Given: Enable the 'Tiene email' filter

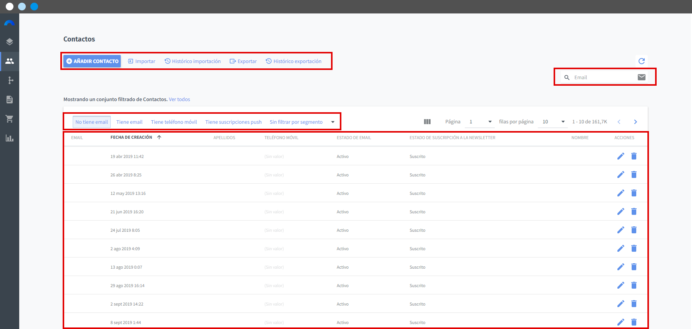Looking at the screenshot, I should (129, 122).
